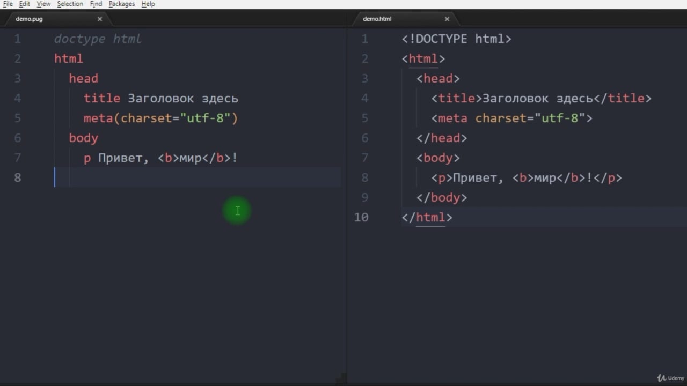Open the File menu

[x=8, y=4]
